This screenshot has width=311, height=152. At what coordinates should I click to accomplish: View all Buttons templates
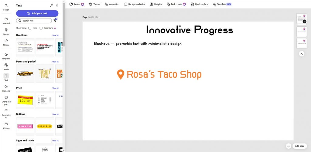55,114
